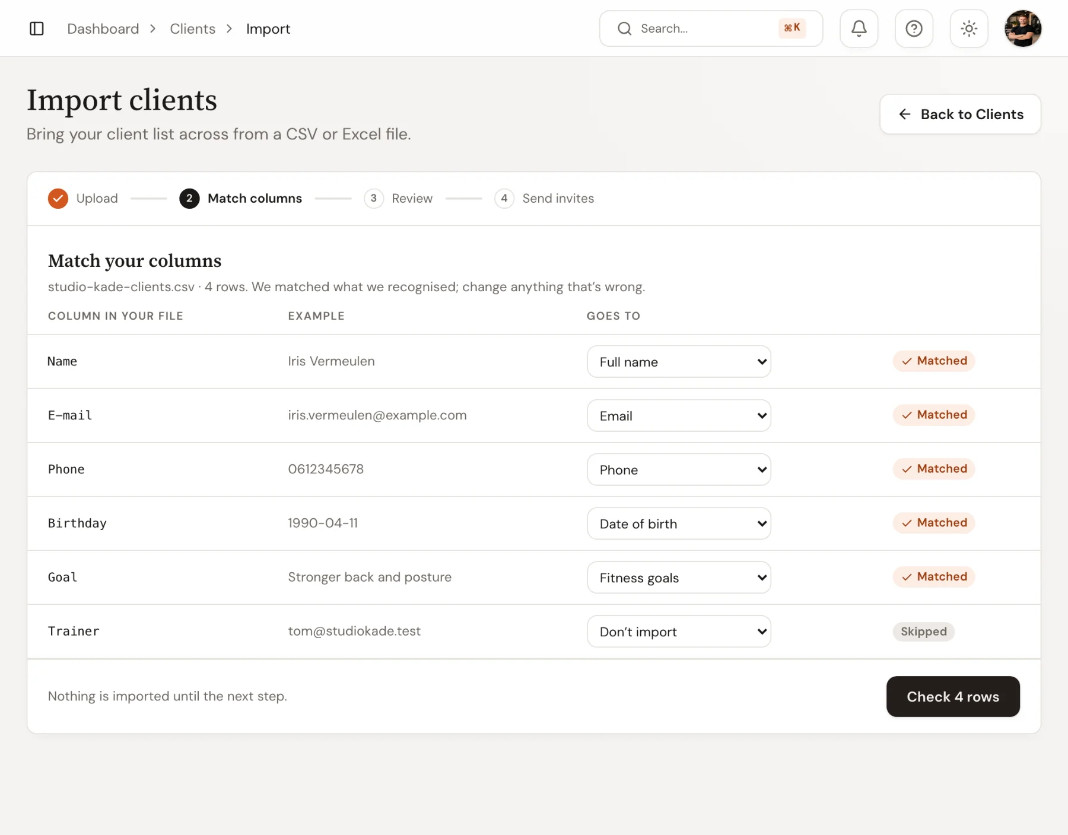Click 'Stronger back and posture' cell
This screenshot has width=1068, height=835.
click(370, 577)
